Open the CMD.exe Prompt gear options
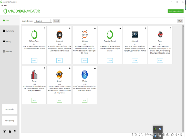Screen dimensions: 186x139 (45, 28)
